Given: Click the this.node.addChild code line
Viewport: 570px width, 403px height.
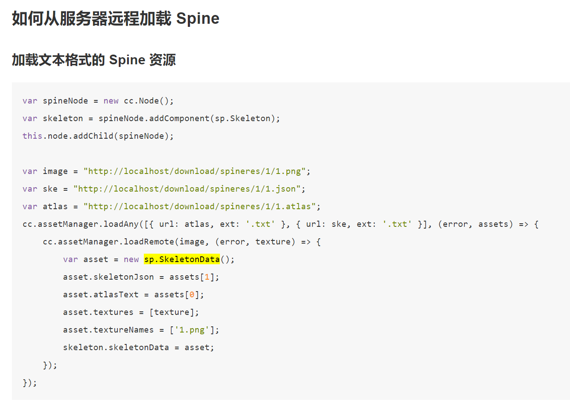Looking at the screenshot, I should pos(98,136).
